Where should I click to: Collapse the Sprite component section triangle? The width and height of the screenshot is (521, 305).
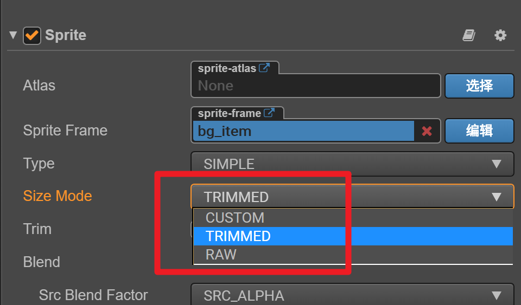pyautogui.click(x=13, y=36)
